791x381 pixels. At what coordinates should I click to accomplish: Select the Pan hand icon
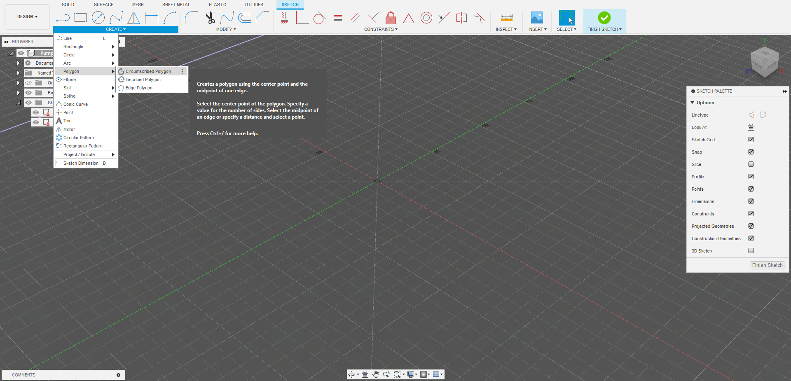pyautogui.click(x=376, y=374)
